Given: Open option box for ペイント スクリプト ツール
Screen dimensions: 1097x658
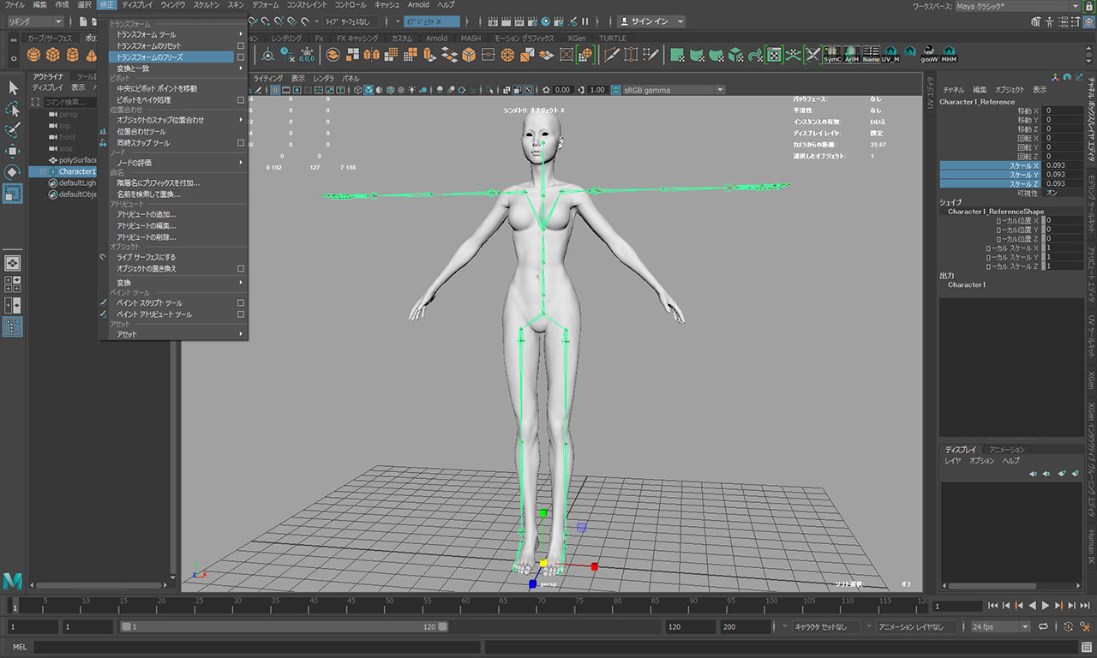Looking at the screenshot, I should [241, 303].
